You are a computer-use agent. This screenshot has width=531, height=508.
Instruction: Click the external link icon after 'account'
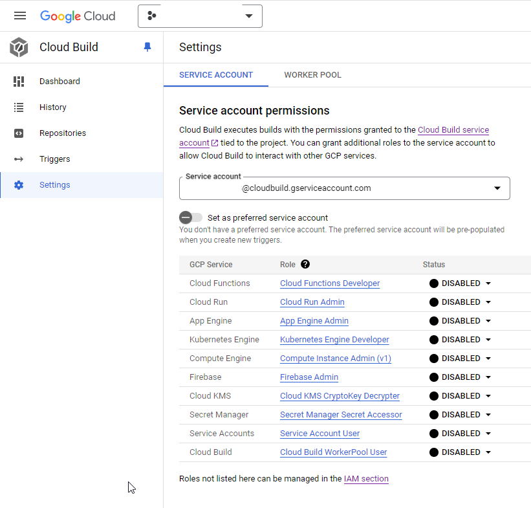coord(215,143)
